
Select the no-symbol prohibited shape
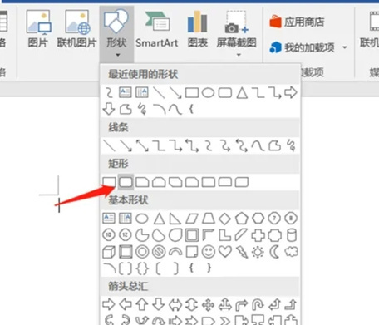[159, 252]
